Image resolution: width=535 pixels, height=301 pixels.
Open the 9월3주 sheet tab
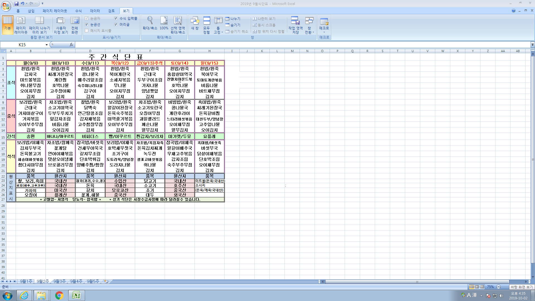coord(59,281)
